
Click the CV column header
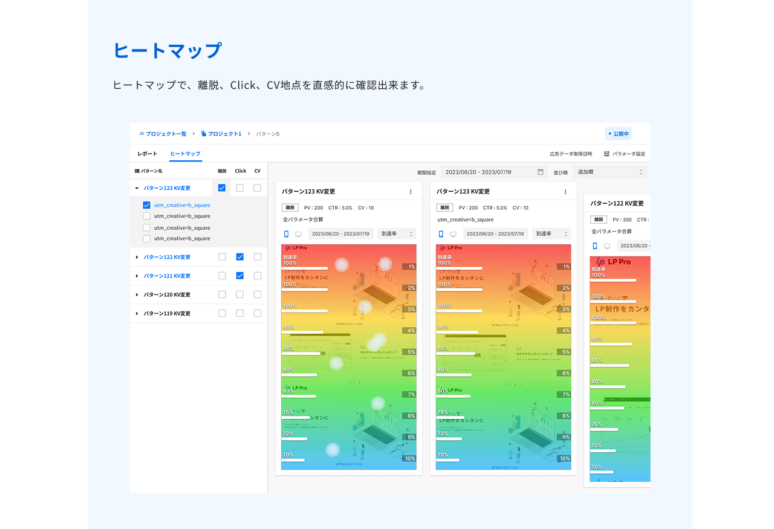tap(258, 171)
